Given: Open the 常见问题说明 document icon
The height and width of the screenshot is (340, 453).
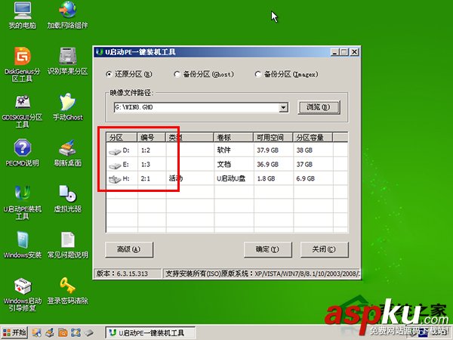Looking at the screenshot, I should coord(67,245).
